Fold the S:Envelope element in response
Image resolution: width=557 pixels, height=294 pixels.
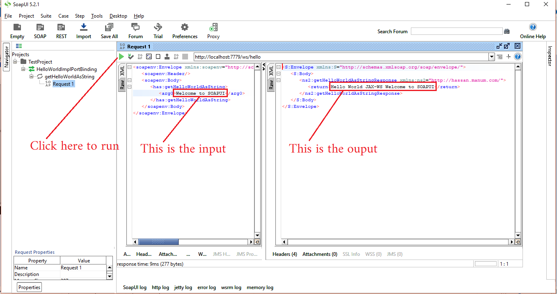[278, 67]
